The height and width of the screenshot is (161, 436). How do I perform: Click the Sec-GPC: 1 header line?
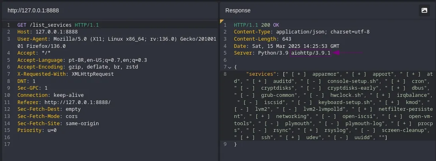click(x=32, y=88)
